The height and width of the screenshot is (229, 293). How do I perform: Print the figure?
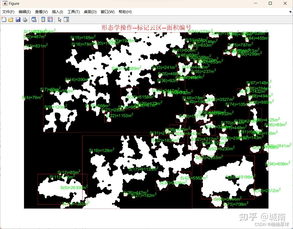[25, 19]
